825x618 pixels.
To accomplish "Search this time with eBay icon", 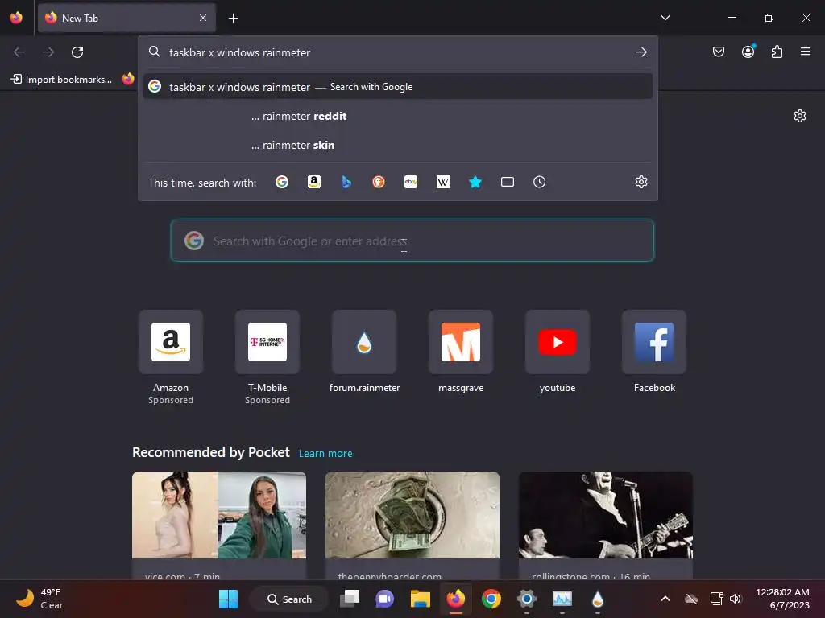I will click(x=411, y=183).
